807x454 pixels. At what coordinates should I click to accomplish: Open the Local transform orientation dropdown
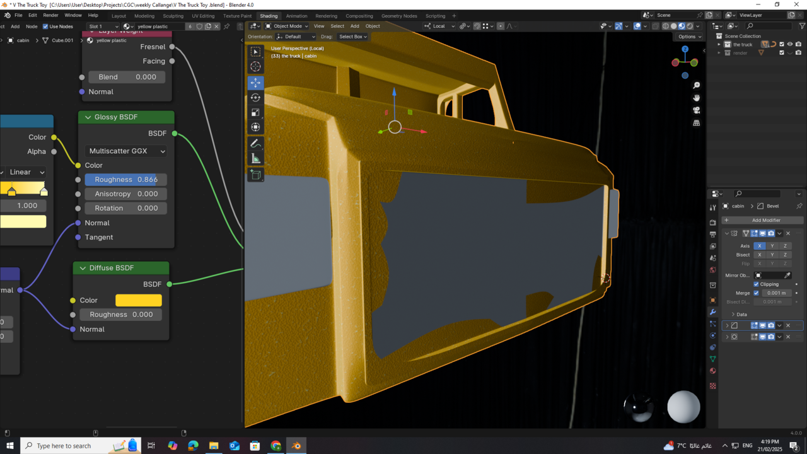coord(439,26)
